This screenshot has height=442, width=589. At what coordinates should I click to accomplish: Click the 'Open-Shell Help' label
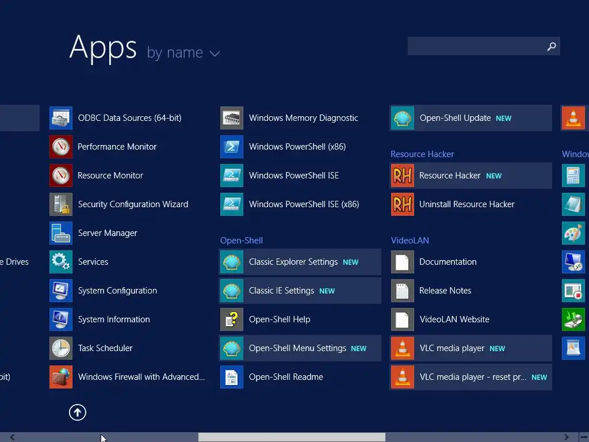(280, 319)
